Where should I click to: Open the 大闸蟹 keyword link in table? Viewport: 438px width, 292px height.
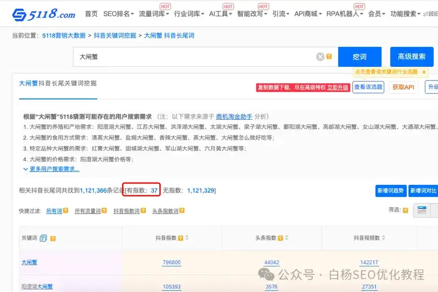point(29,263)
